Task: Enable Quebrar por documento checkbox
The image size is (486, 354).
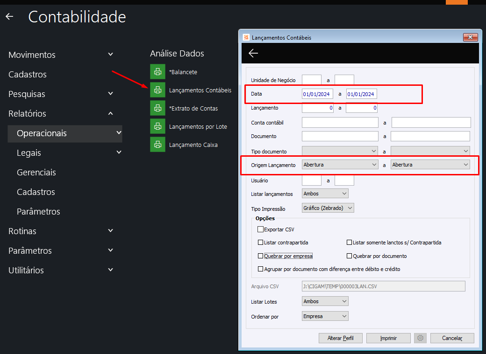Action: tap(350, 256)
